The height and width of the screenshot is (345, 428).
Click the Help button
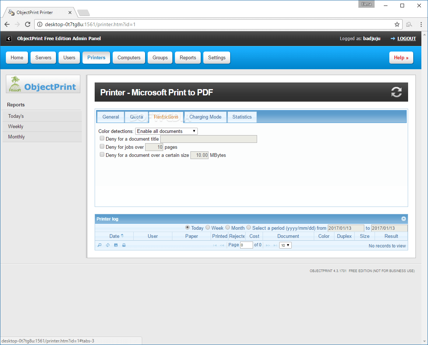point(401,57)
